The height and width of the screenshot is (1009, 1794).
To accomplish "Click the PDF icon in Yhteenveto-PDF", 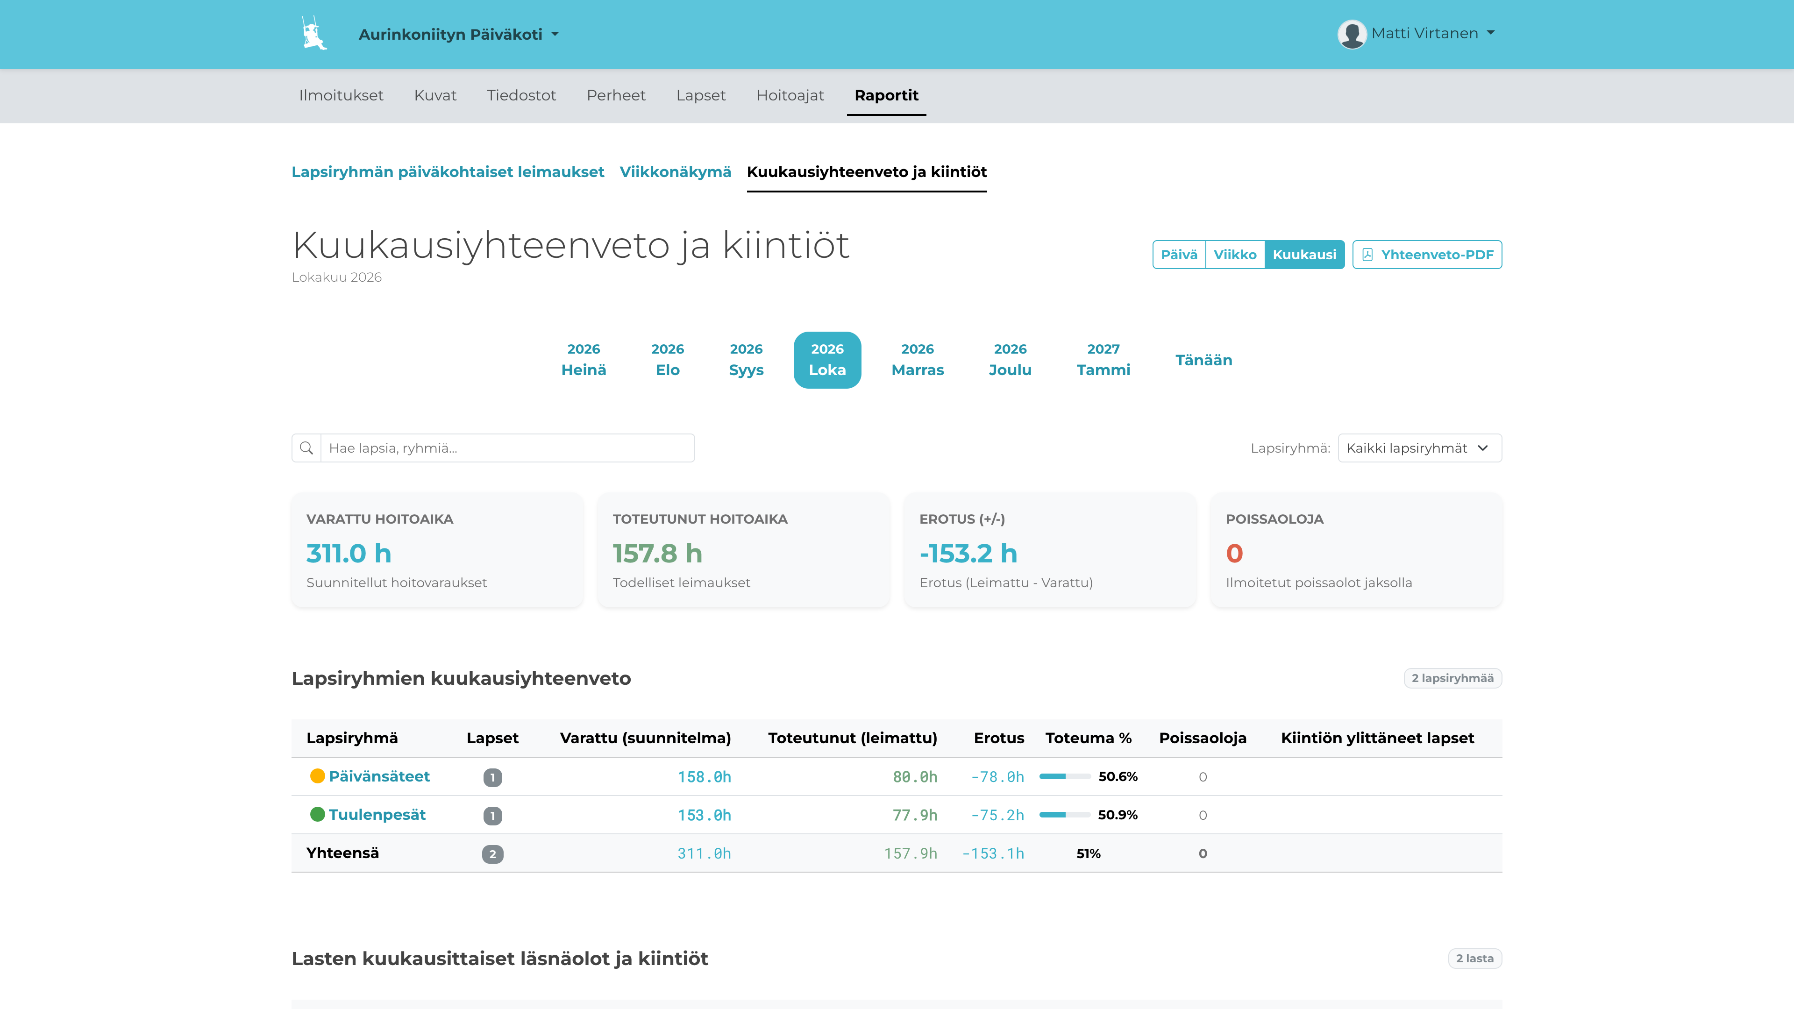I will [1368, 255].
